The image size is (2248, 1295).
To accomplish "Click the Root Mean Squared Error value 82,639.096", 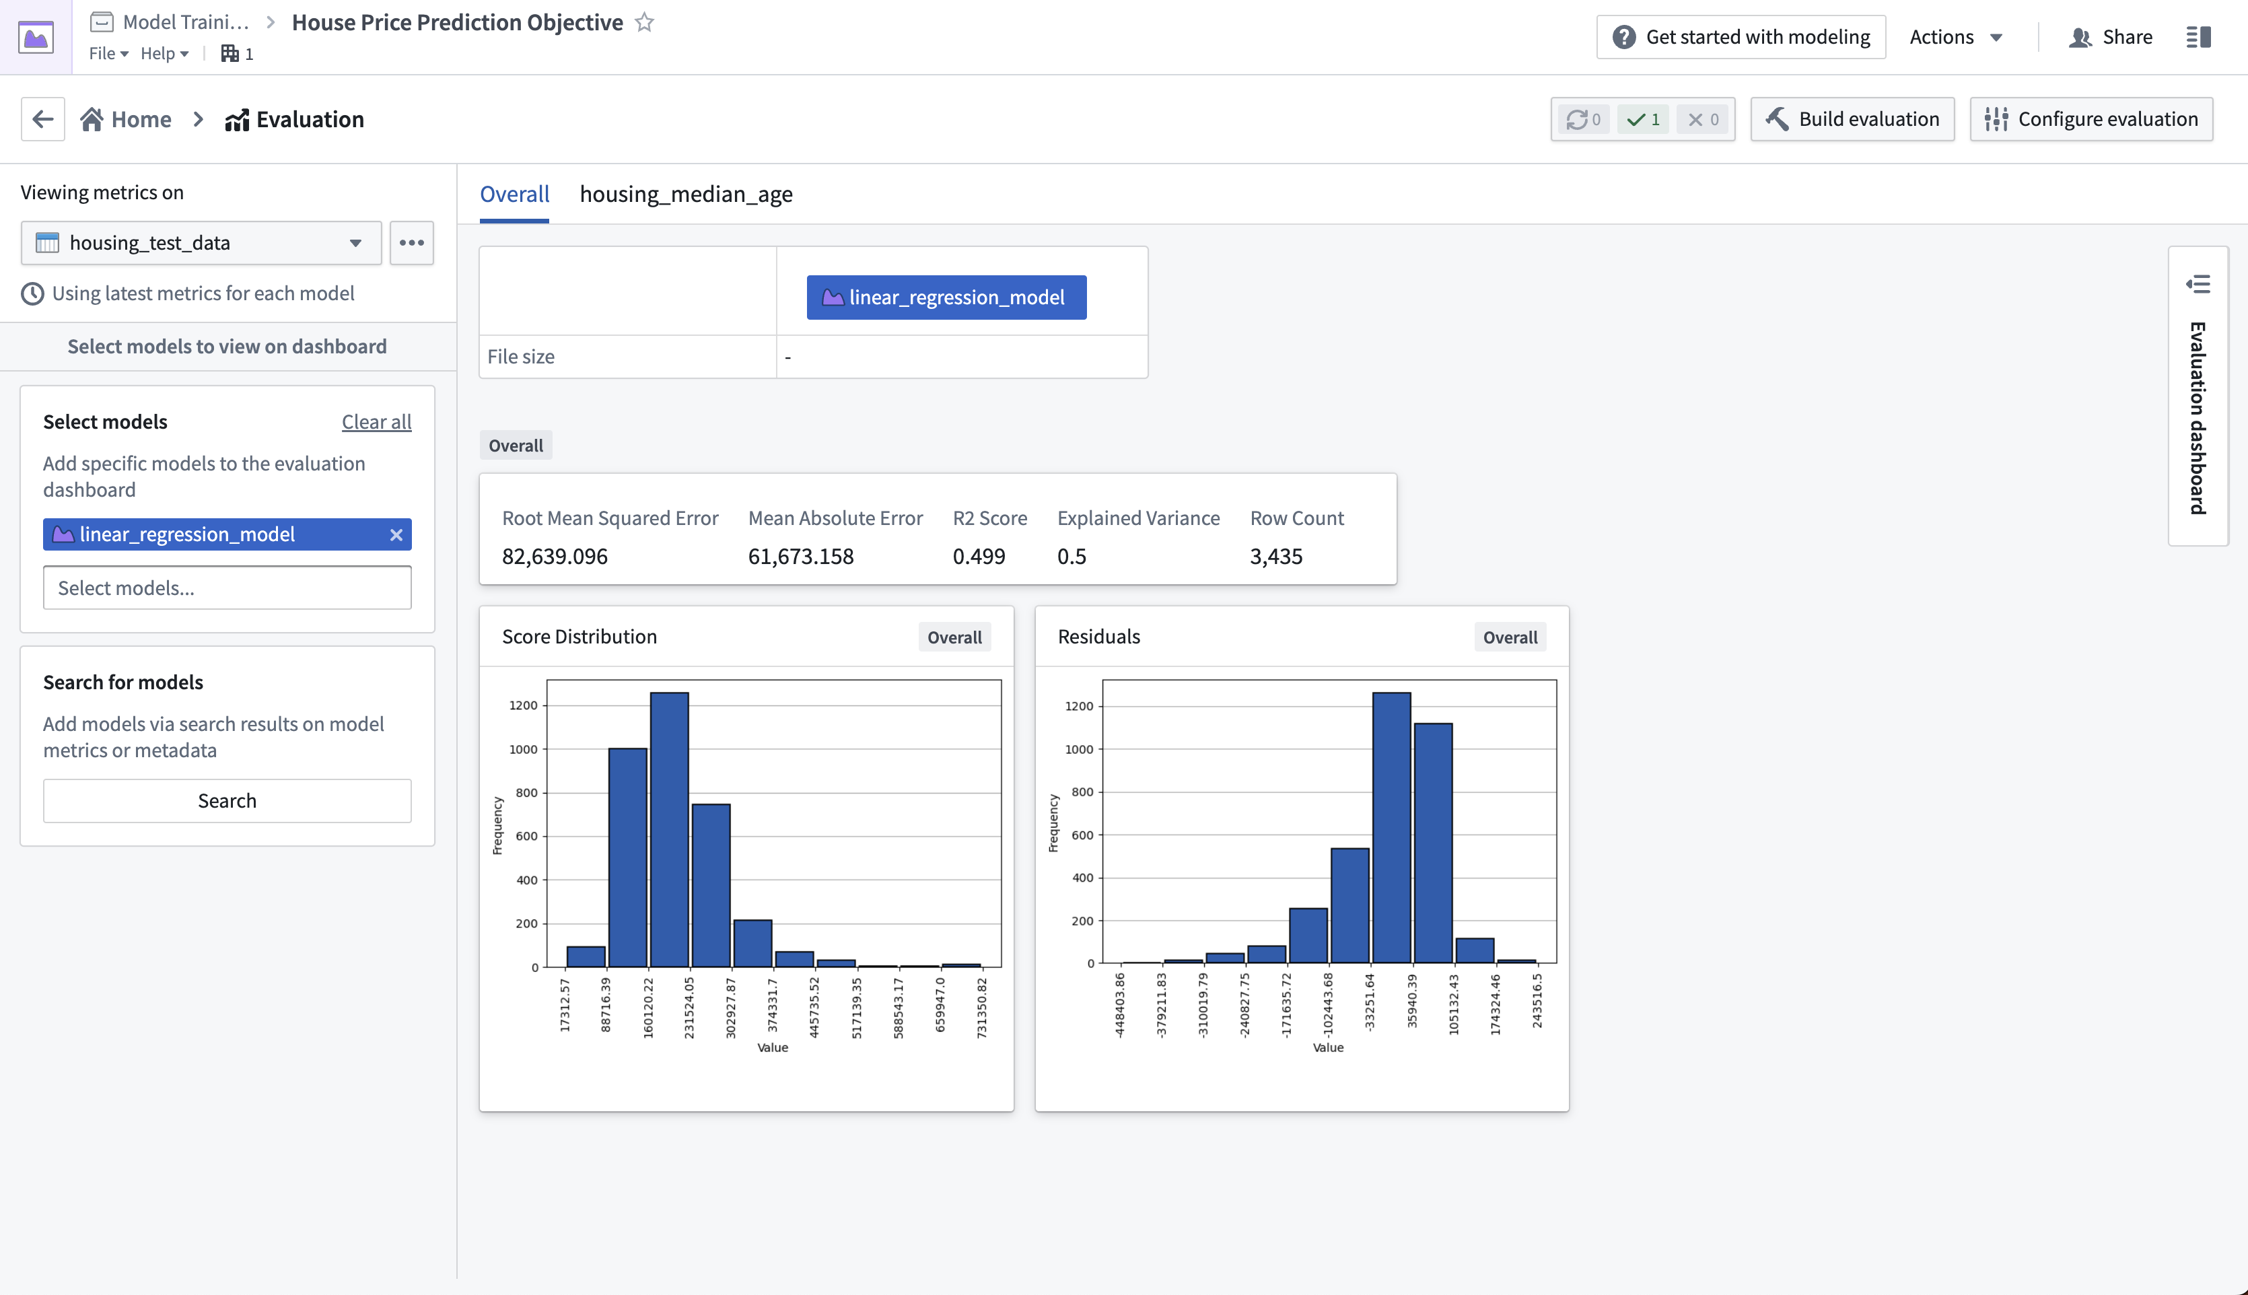I will pyautogui.click(x=555, y=556).
